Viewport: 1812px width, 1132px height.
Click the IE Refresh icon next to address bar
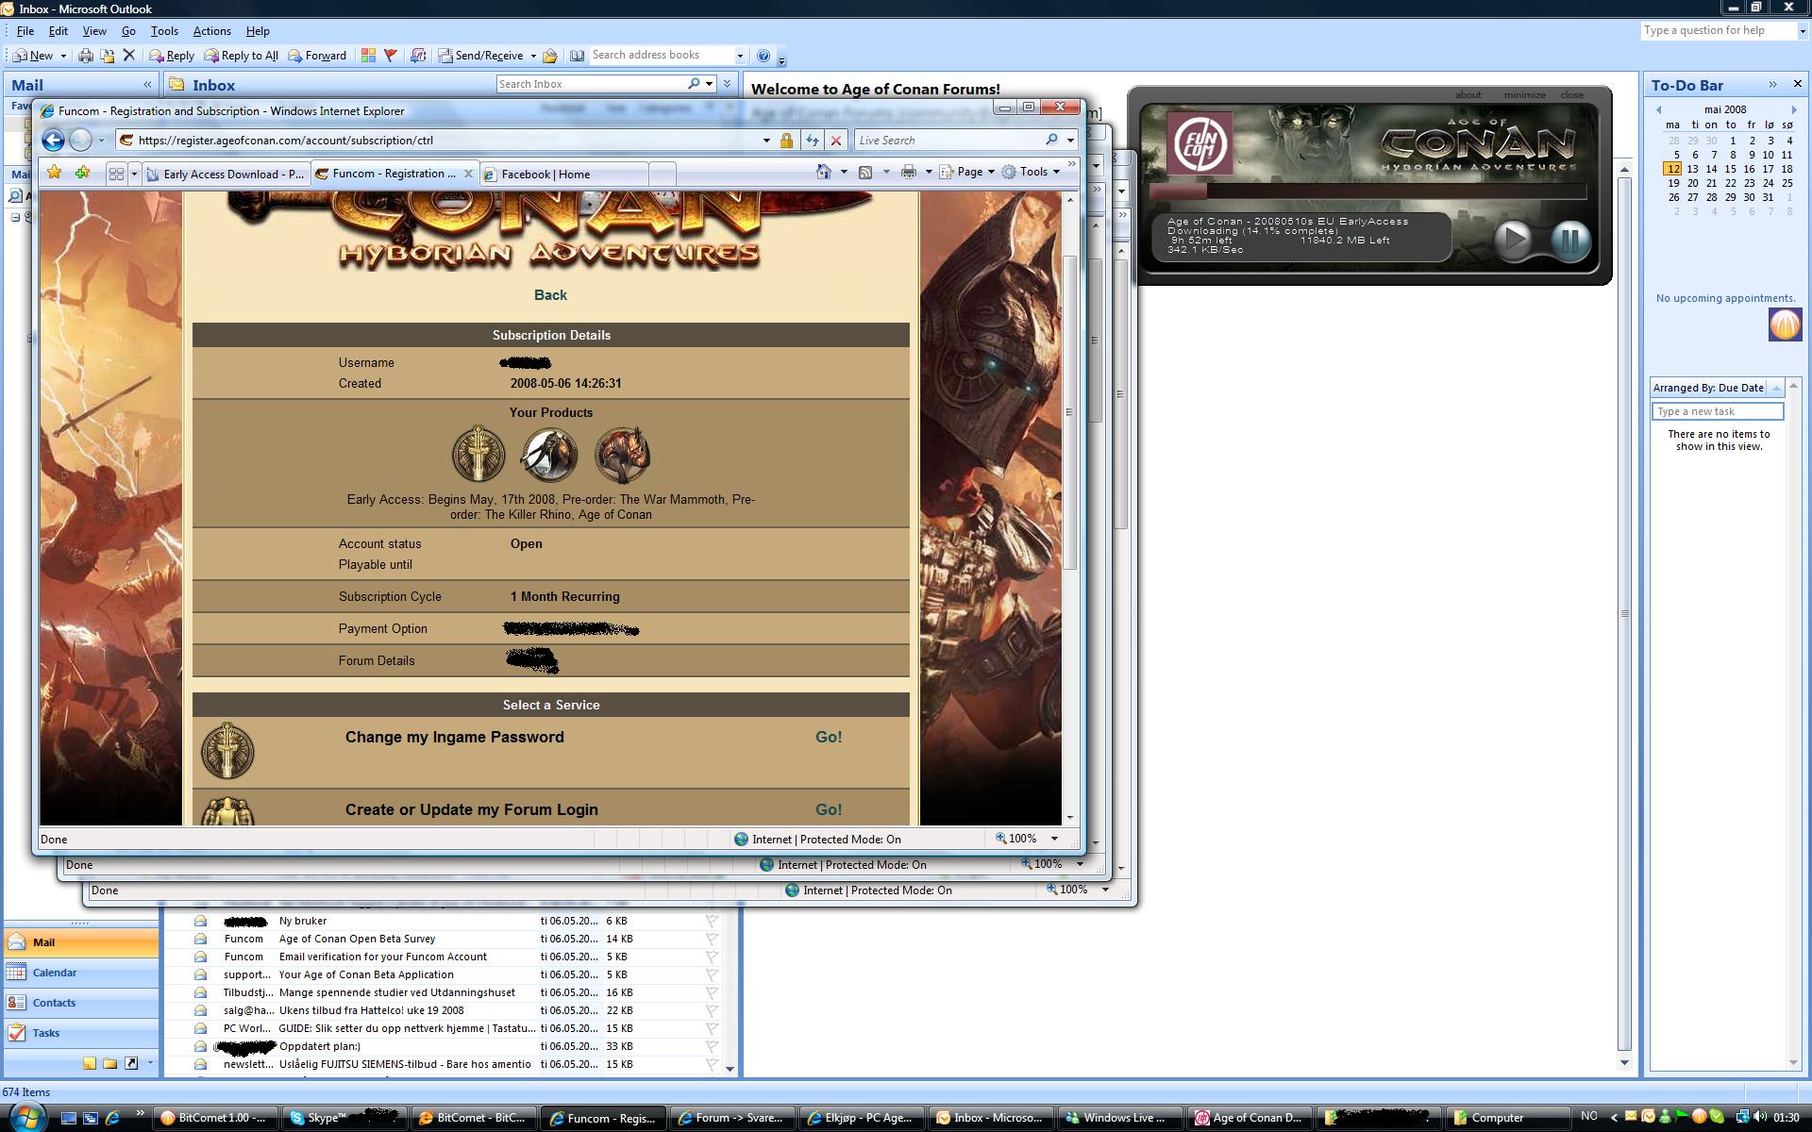coord(812,140)
